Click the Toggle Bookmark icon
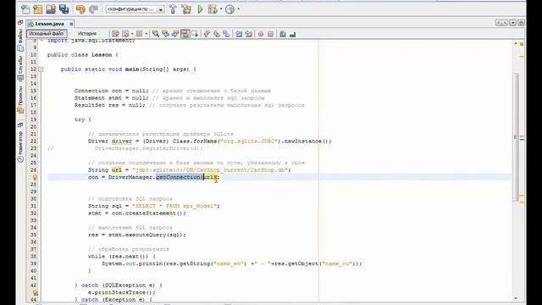542x305 pixels. pyautogui.click(x=226, y=34)
